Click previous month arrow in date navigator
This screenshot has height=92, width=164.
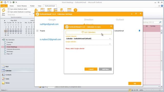pos(5,20)
